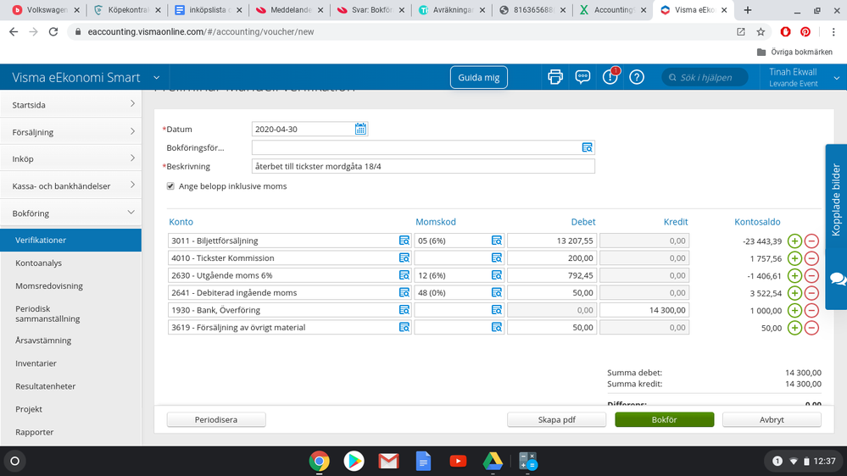
Task: Open YouTube from the taskbar
Action: click(x=458, y=462)
